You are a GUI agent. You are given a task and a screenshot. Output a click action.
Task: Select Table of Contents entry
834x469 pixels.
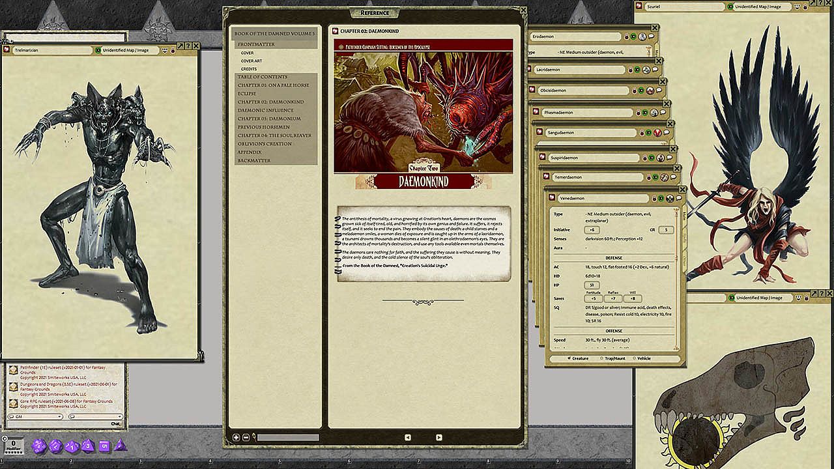pyautogui.click(x=262, y=77)
